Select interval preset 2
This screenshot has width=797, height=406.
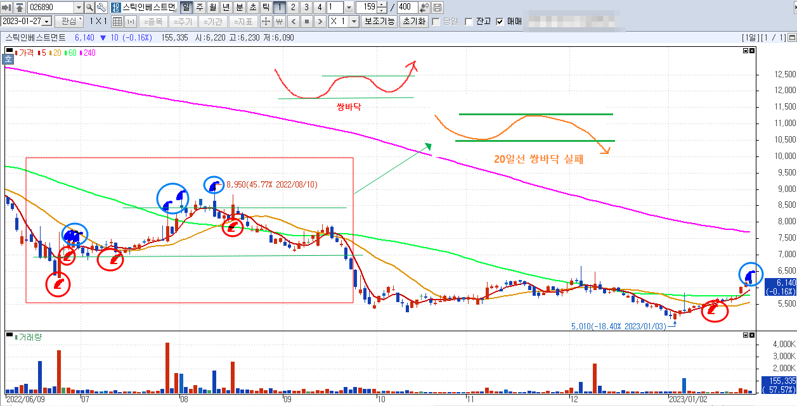point(292,8)
